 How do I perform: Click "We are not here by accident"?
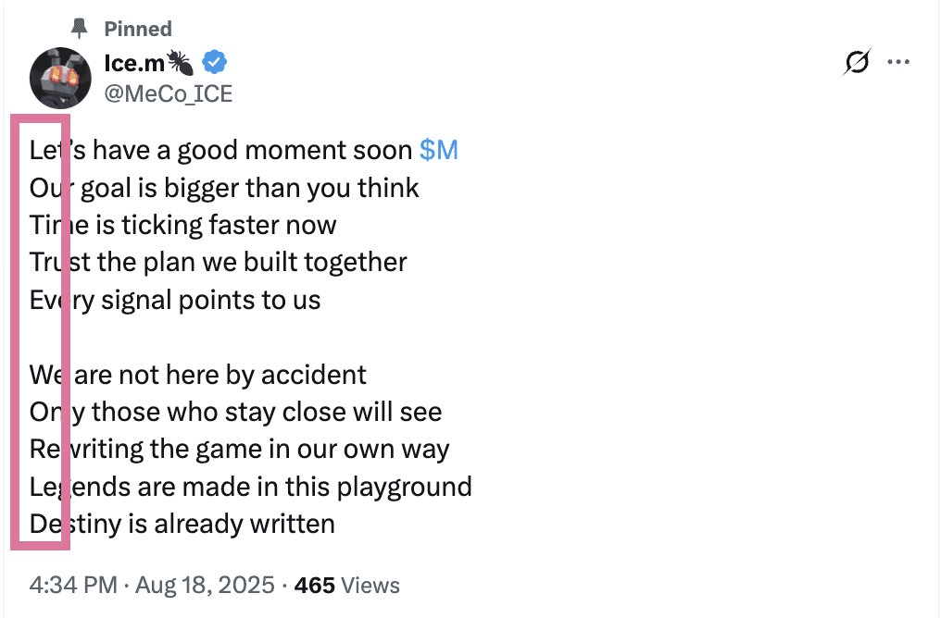[199, 375]
